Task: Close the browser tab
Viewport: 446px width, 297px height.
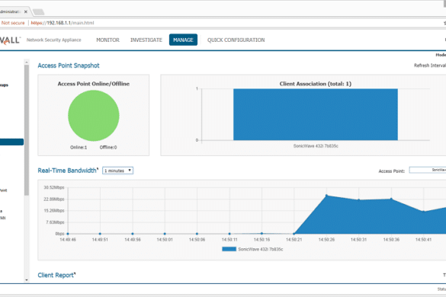Action: click(26, 11)
